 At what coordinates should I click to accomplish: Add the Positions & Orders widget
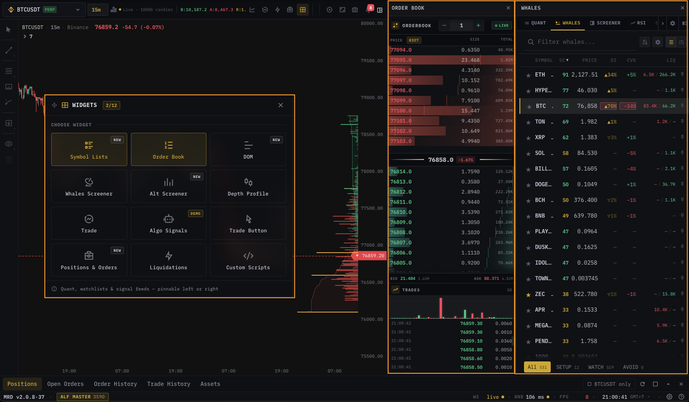[89, 260]
